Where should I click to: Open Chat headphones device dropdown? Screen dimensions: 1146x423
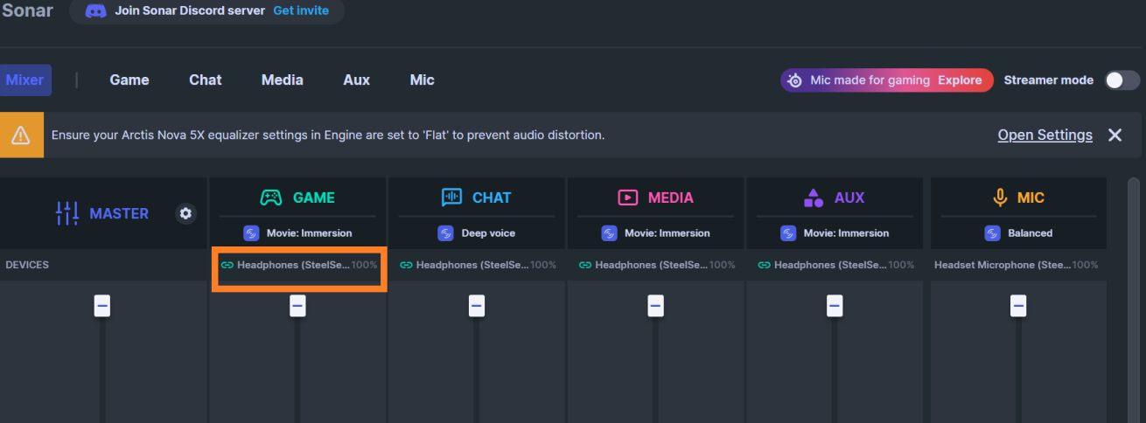(x=478, y=265)
